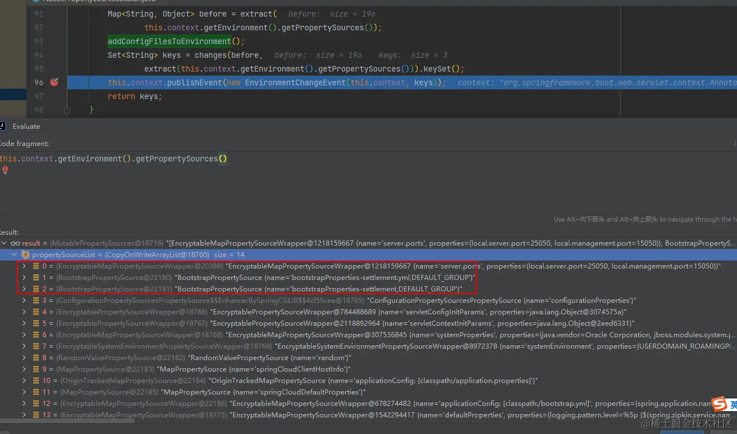This screenshot has width=737, height=434.
Task: Expand entry 6 systemProperties wrapper
Action: pos(24,335)
